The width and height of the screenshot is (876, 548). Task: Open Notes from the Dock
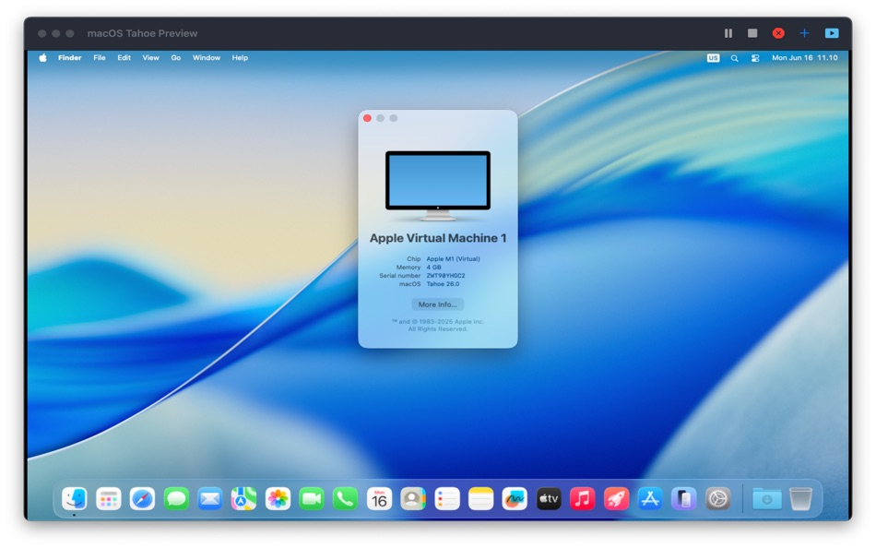[480, 498]
